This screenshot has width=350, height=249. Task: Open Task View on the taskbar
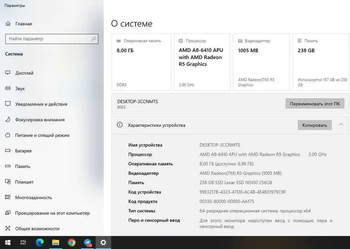tap(23, 242)
